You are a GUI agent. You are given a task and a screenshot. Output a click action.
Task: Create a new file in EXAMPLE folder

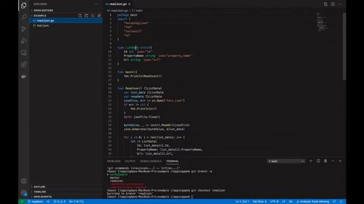coord(80,15)
